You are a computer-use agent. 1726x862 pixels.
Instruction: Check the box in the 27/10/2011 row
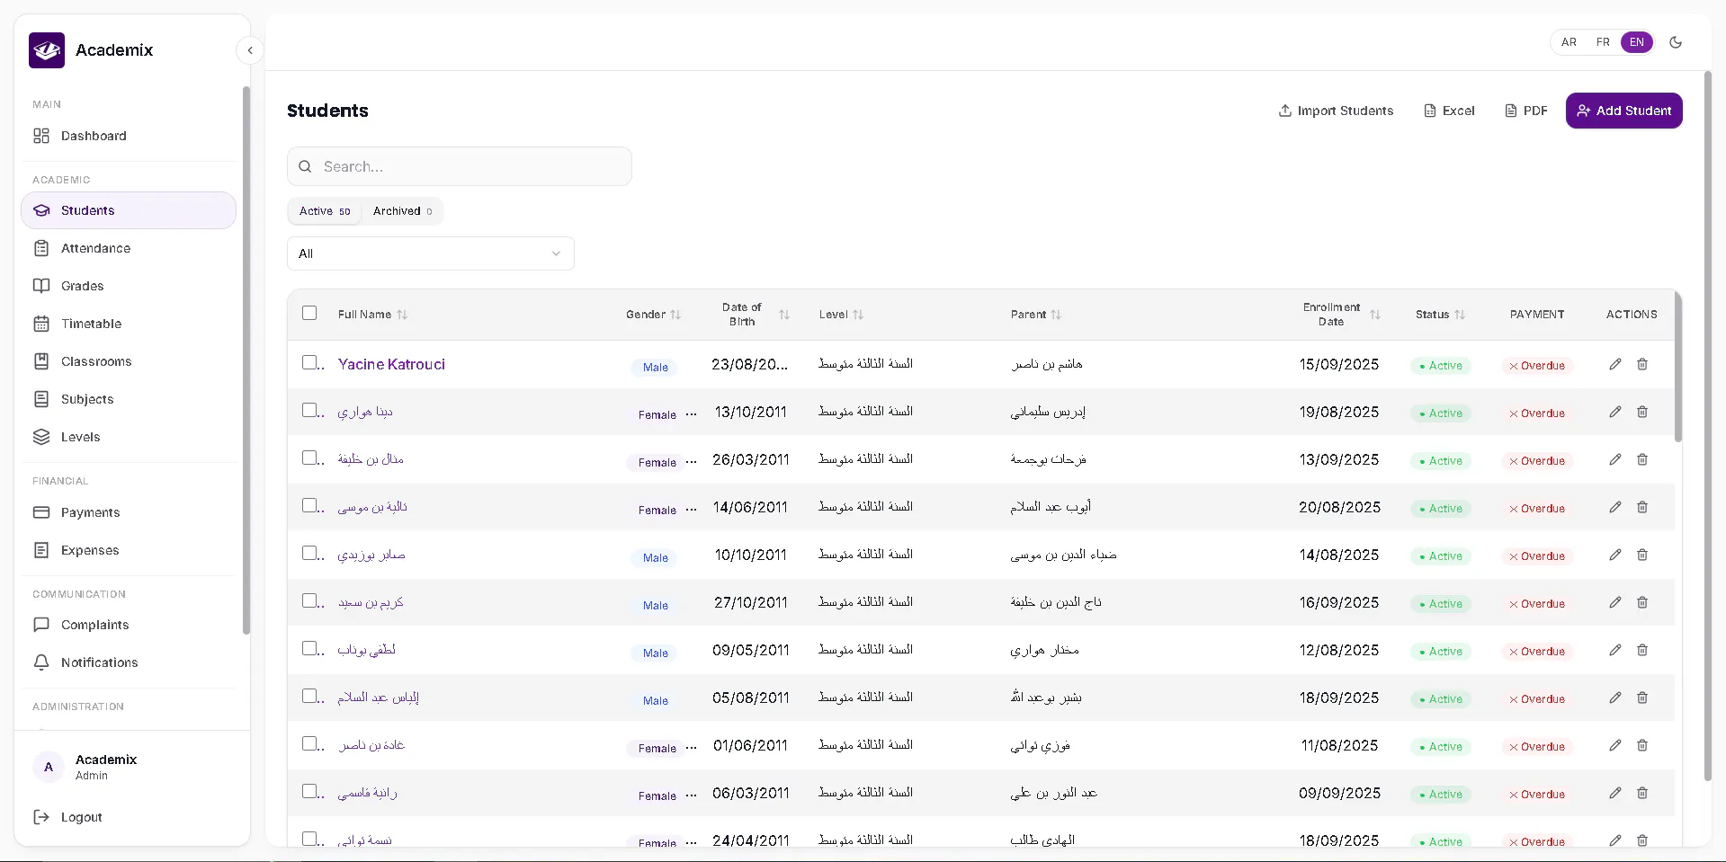[309, 600]
